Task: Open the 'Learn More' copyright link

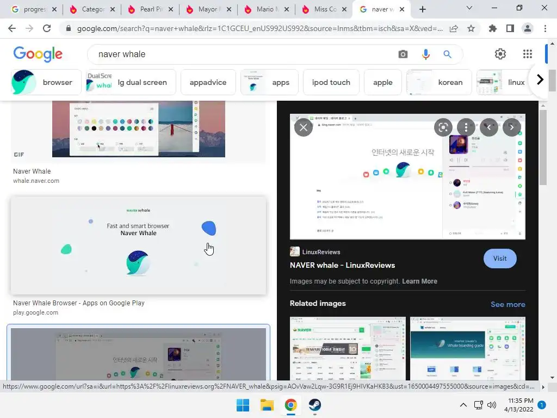Action: tap(419, 281)
